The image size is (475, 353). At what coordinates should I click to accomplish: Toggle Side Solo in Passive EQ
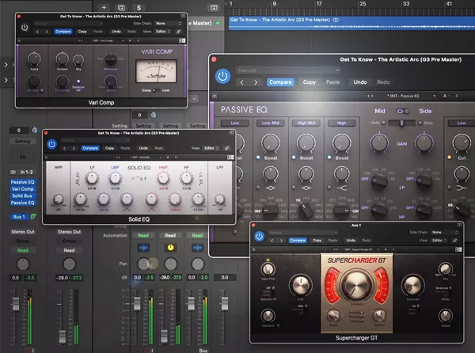(x=420, y=123)
